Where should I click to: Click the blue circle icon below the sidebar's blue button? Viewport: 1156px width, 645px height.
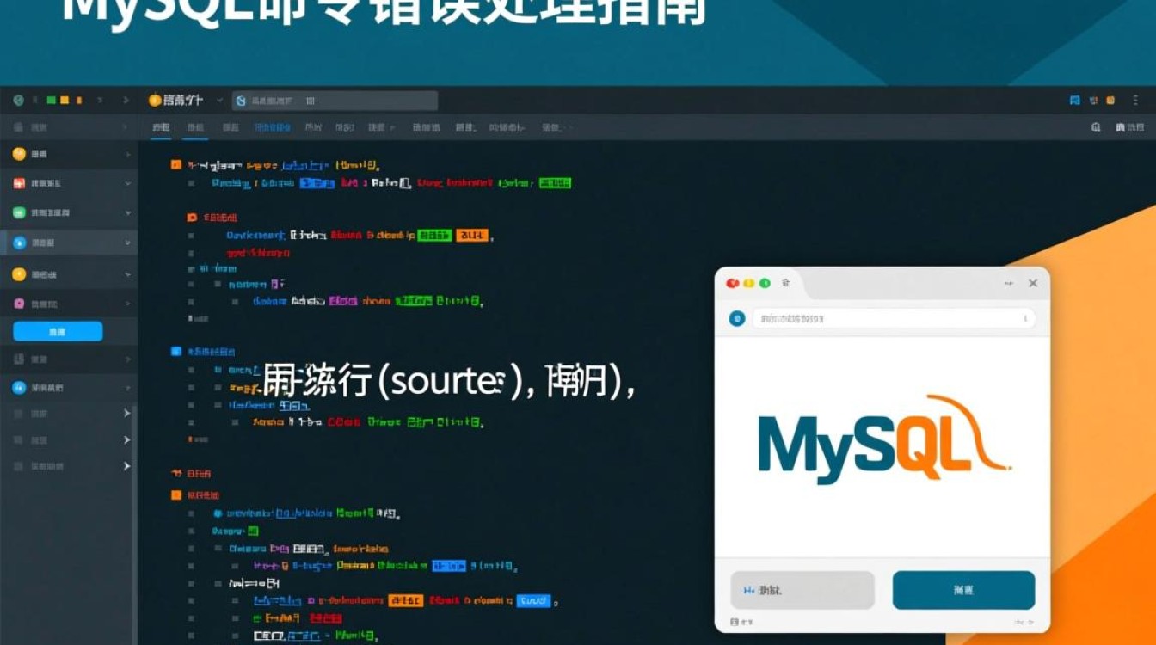pos(19,388)
